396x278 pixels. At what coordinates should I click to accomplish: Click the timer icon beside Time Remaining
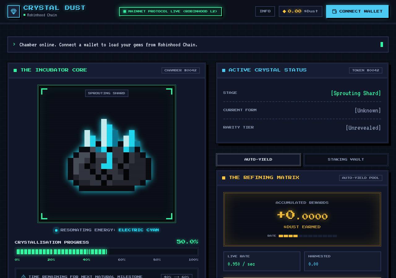(x=24, y=276)
